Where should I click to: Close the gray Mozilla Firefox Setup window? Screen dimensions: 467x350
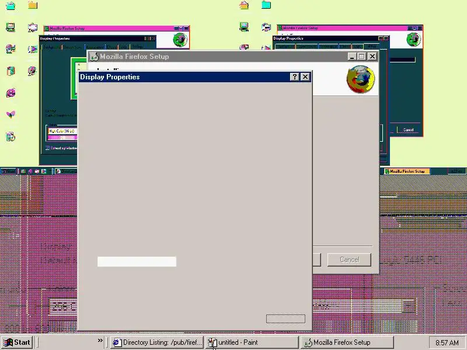click(372, 56)
